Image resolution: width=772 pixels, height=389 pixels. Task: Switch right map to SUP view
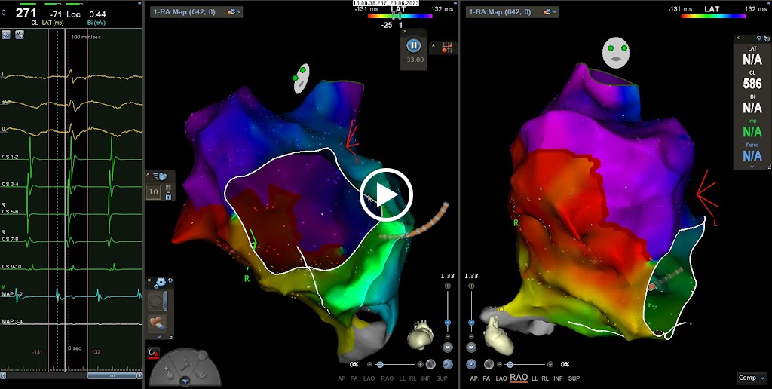[x=574, y=378]
